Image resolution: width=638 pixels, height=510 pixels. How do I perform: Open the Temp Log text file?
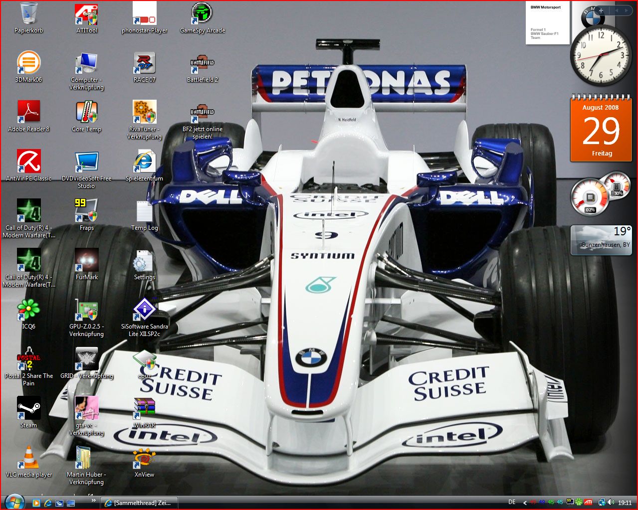coord(145,215)
